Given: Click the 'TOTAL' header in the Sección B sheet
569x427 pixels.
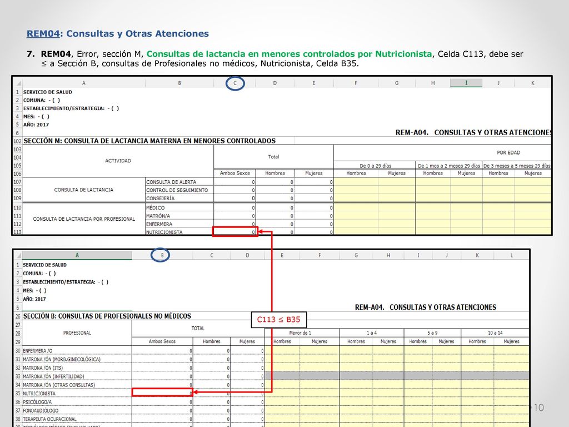Looking at the screenshot, I should coord(198,328).
